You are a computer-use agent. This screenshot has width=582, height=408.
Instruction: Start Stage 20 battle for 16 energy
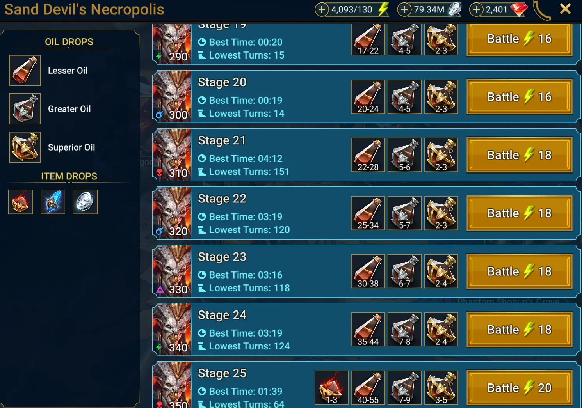(520, 97)
